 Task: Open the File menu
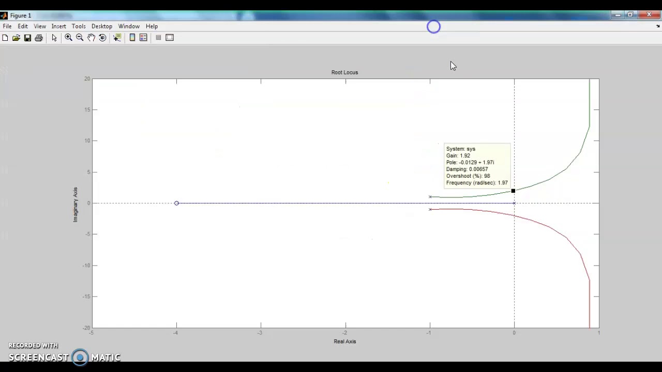pos(7,26)
